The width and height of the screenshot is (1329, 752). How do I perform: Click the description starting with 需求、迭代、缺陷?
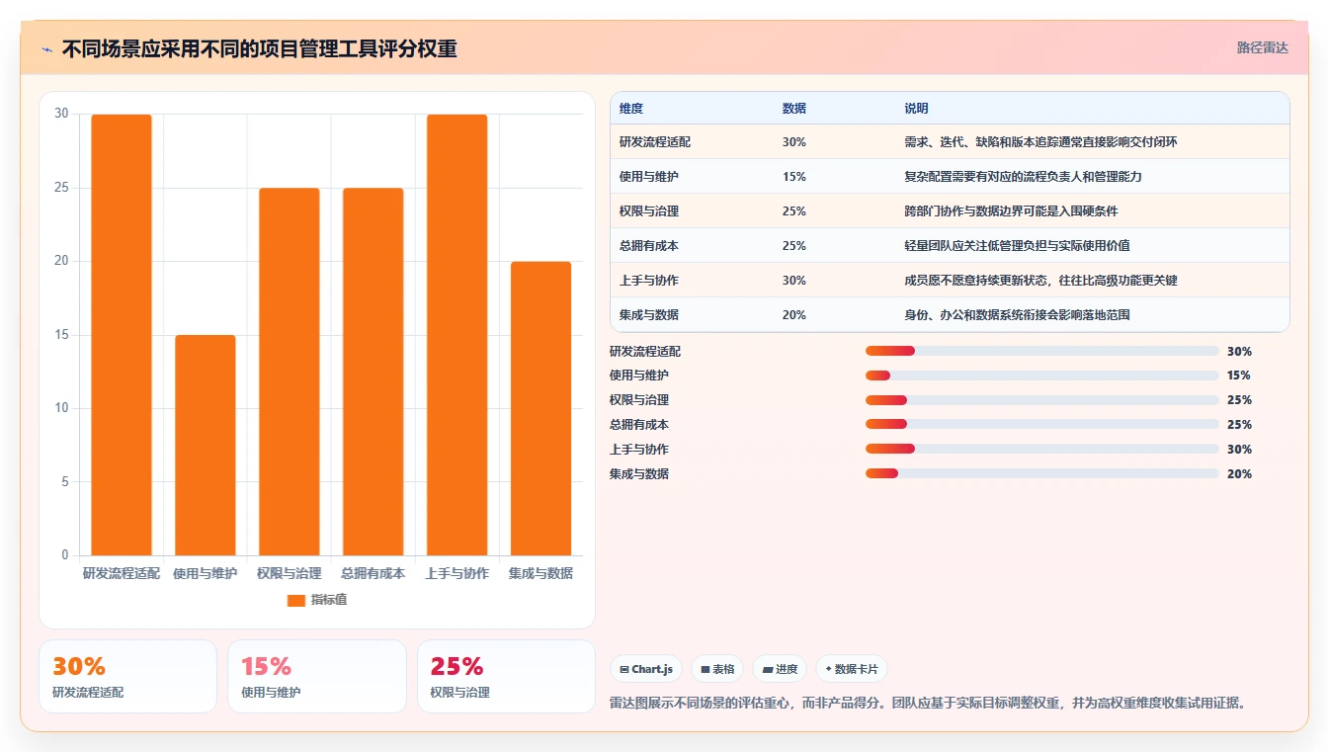coord(1040,142)
